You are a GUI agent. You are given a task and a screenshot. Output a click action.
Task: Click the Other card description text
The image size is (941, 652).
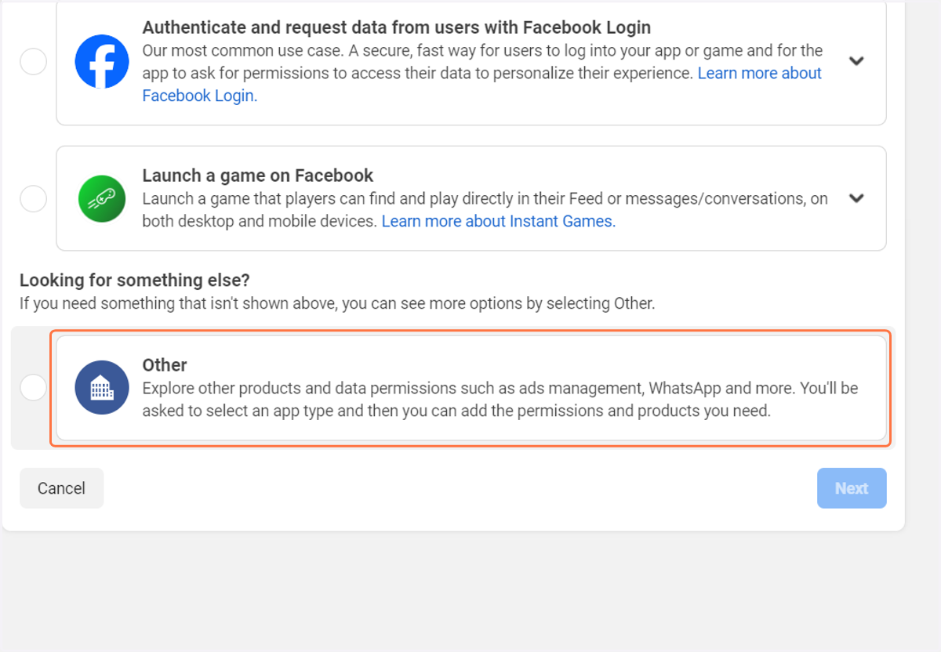coord(500,400)
